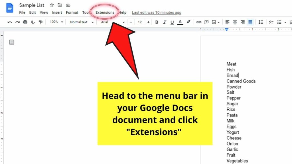Click the Undo icon
The image size is (292, 164).
(x=10, y=22)
